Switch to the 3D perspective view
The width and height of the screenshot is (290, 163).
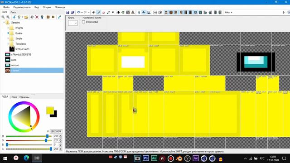pos(139,12)
